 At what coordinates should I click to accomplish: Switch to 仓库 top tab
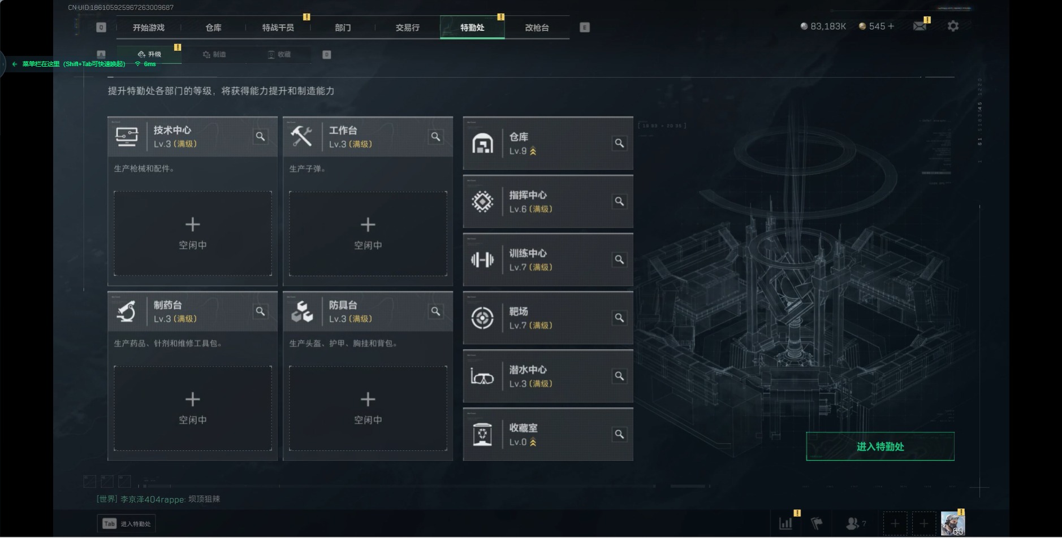coord(213,28)
